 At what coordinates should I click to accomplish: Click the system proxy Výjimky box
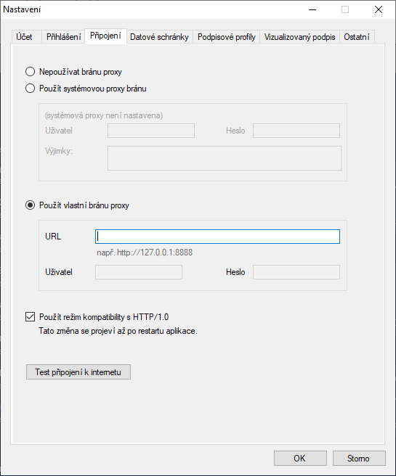coord(225,158)
